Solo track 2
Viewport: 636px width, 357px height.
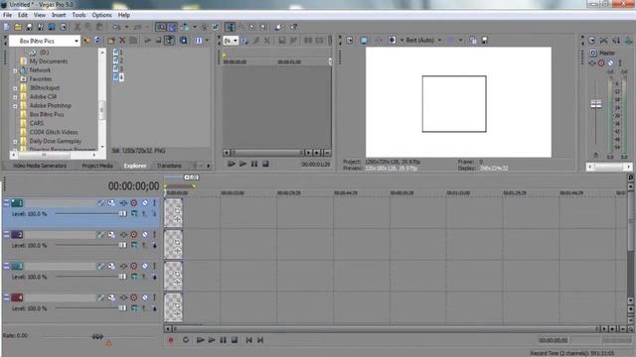click(155, 234)
